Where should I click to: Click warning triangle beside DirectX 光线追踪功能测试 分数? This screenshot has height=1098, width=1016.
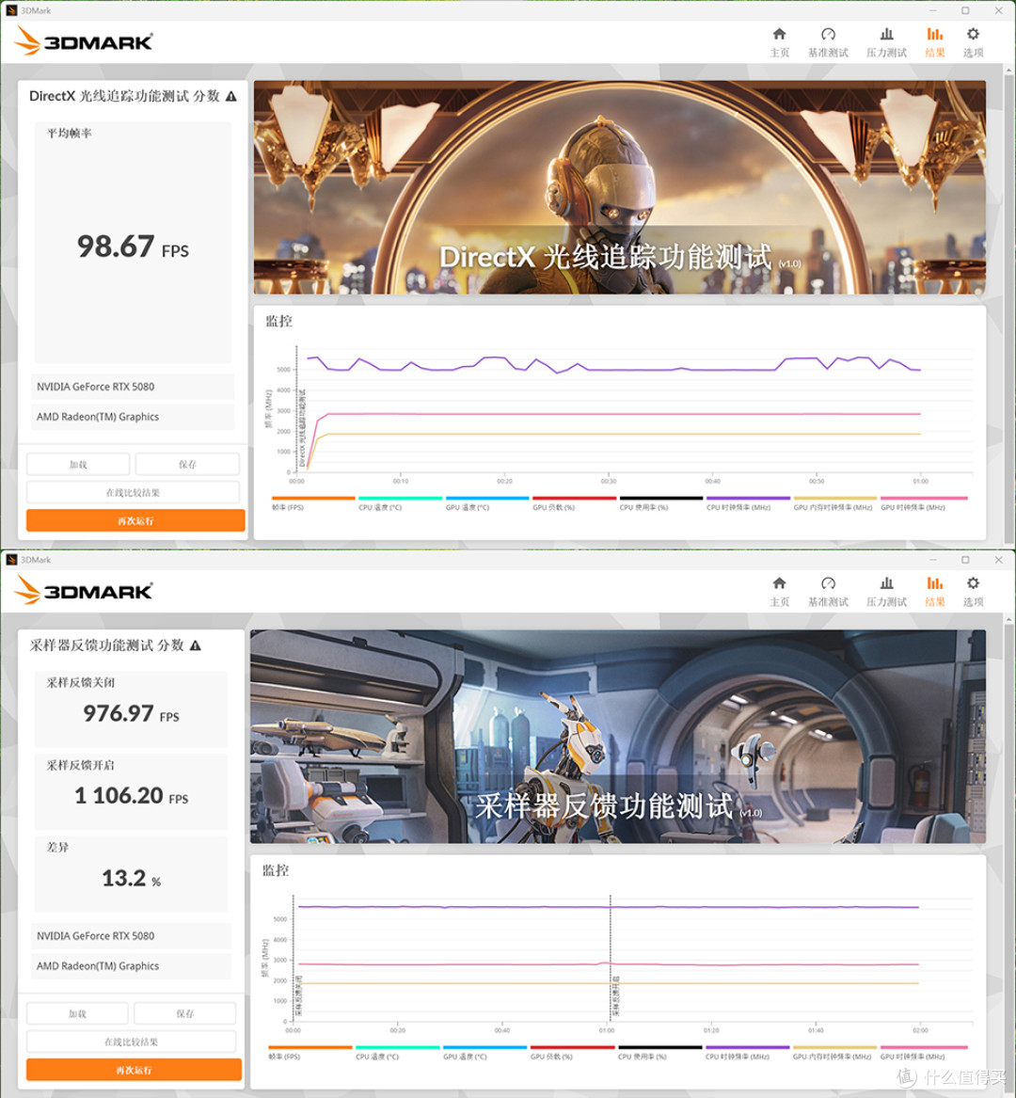231,97
